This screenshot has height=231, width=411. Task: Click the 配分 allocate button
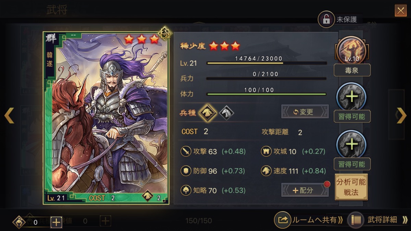point(305,190)
